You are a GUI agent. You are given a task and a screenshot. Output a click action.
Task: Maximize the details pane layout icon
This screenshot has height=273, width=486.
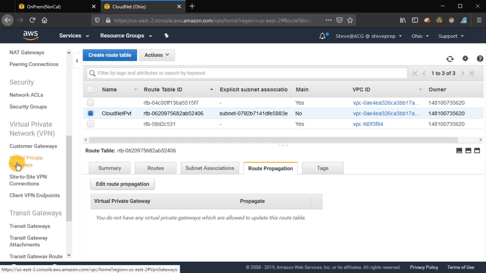[x=477, y=151]
